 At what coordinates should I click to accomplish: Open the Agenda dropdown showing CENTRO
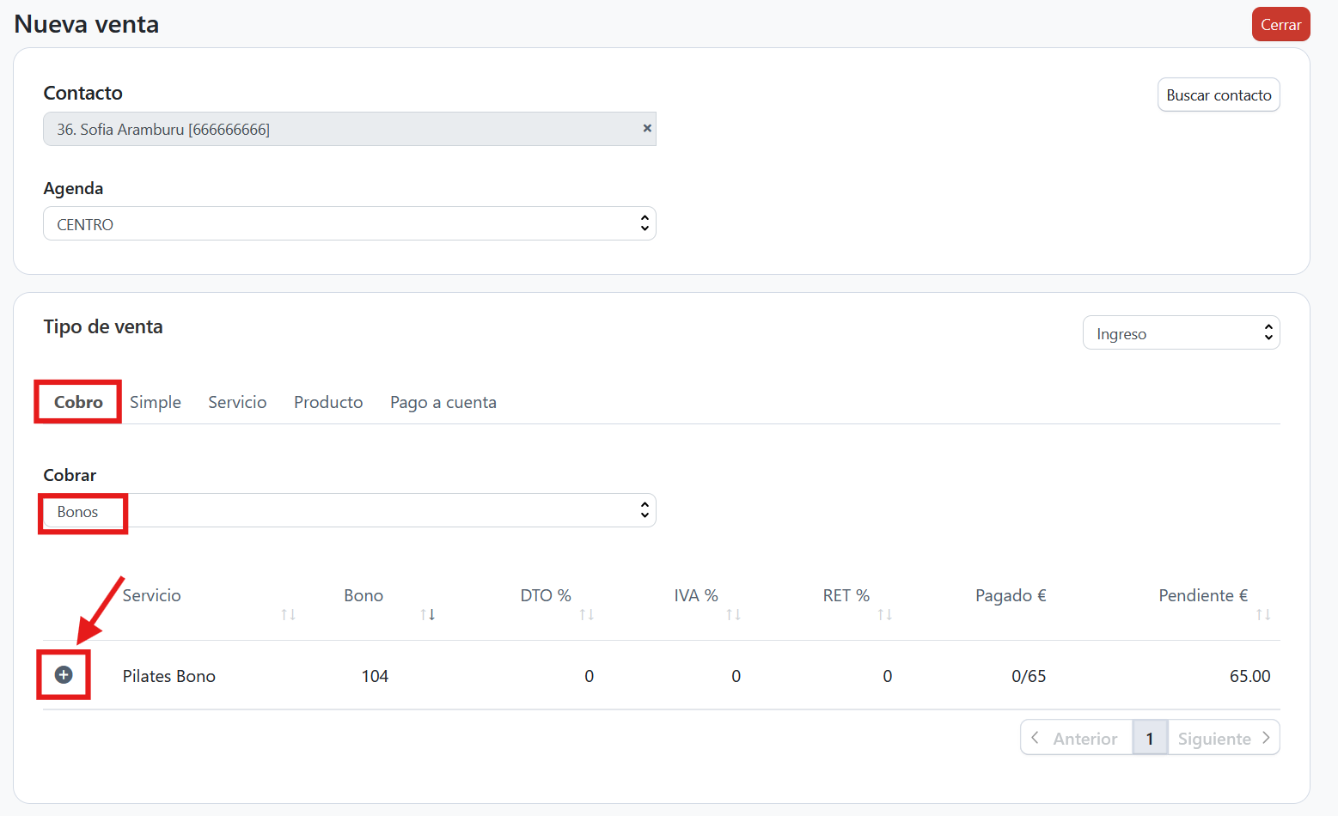[x=349, y=224]
